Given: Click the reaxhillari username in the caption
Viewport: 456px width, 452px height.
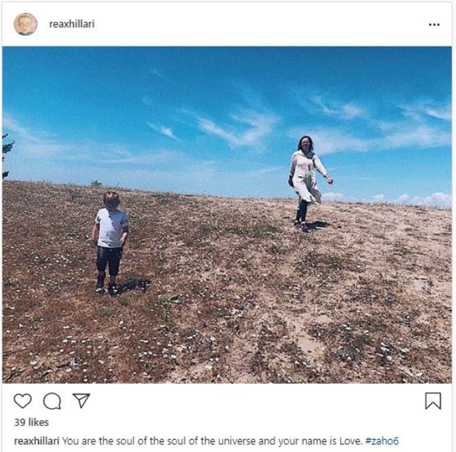Looking at the screenshot, I should click(x=37, y=441).
